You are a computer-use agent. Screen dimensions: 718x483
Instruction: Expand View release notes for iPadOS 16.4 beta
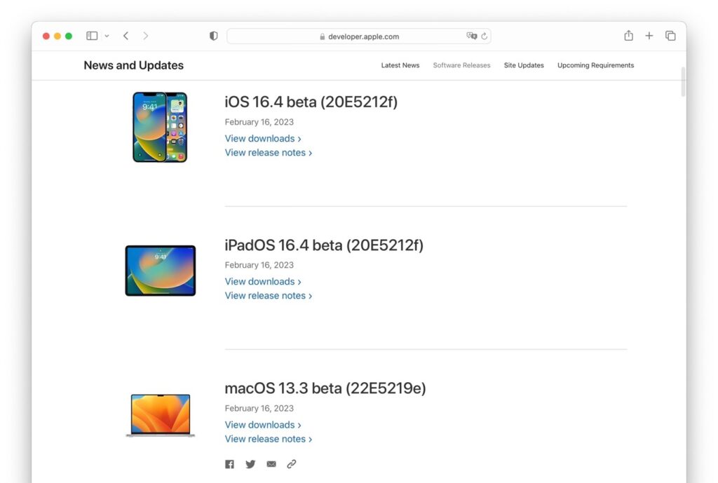click(x=269, y=295)
